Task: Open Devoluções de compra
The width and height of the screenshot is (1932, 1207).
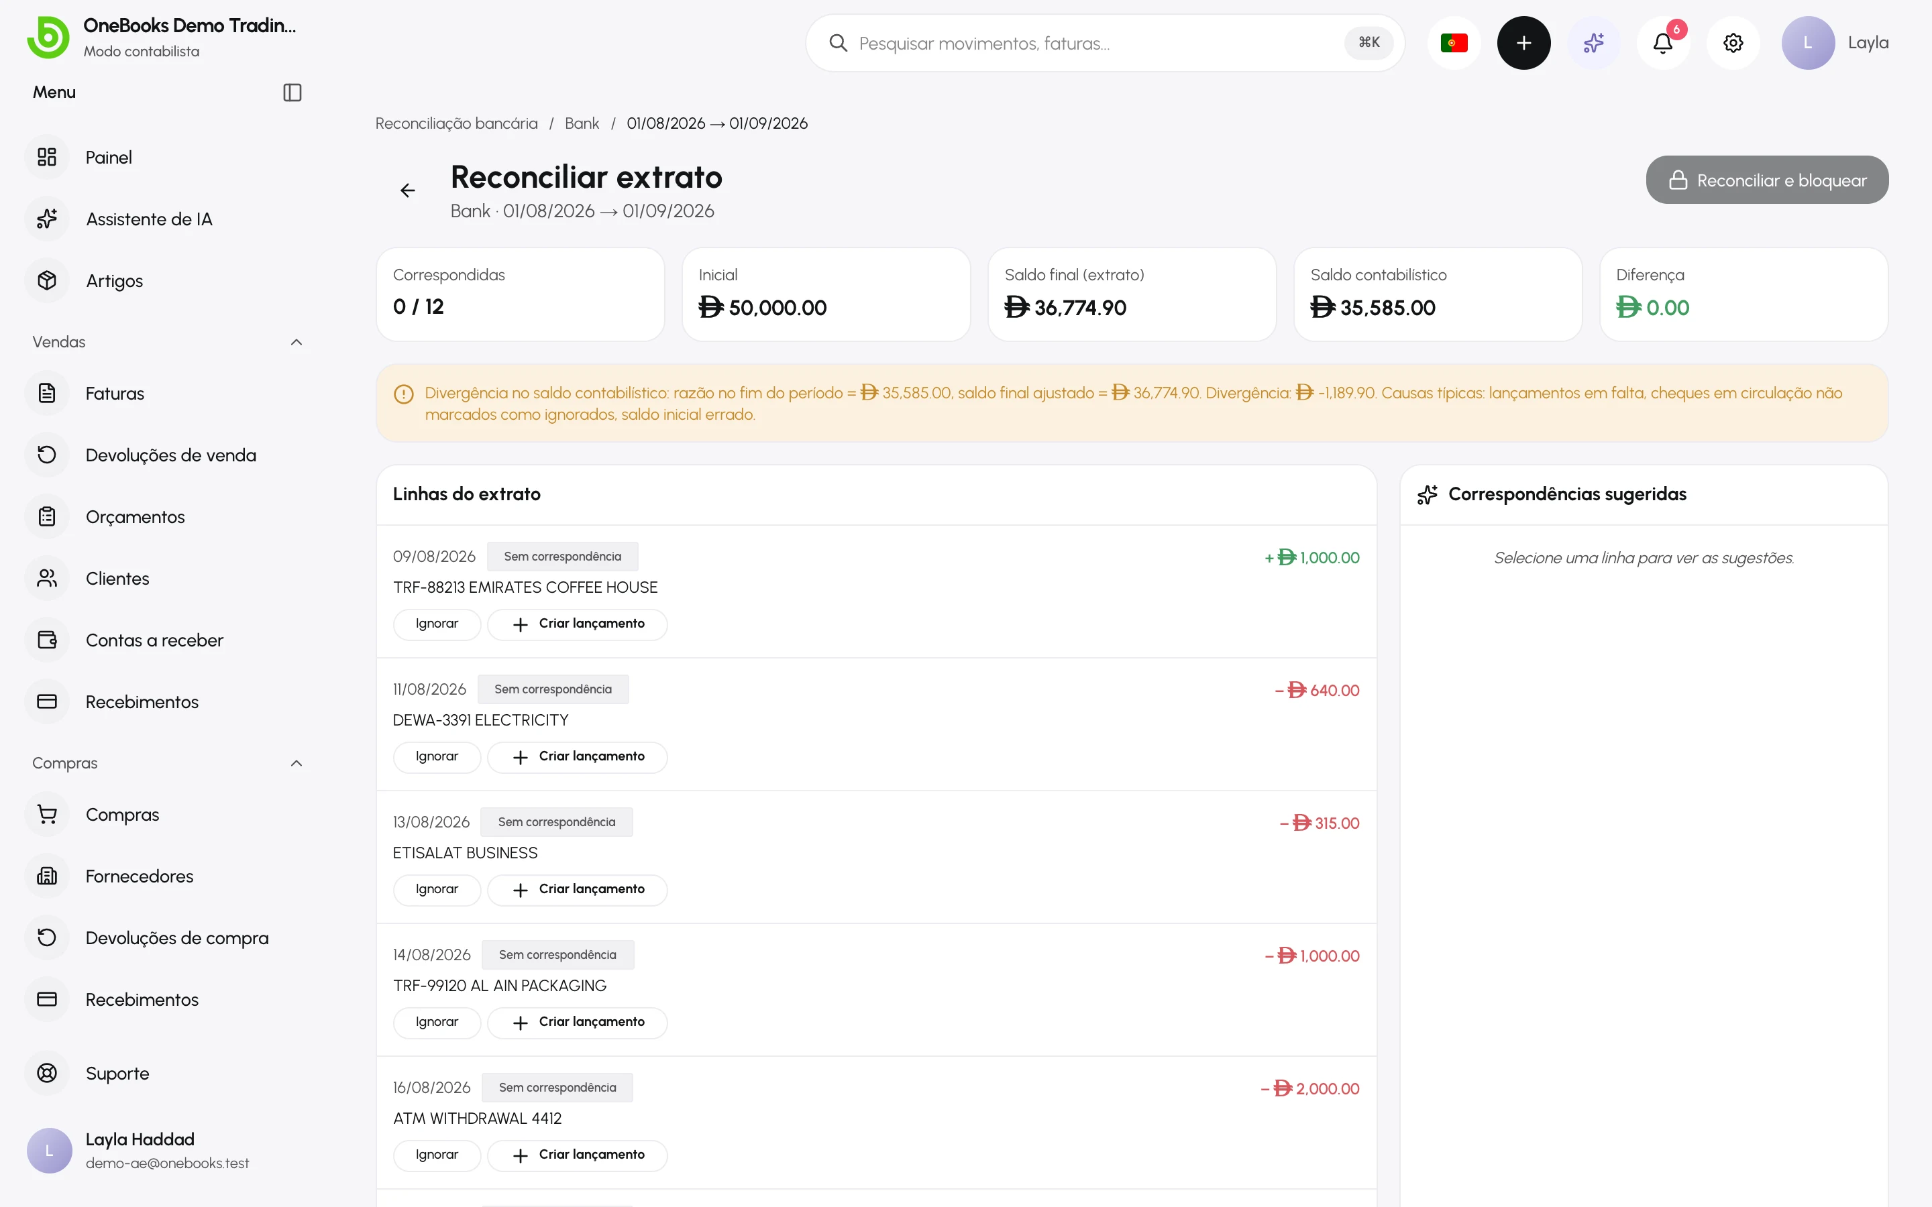Action: [176, 938]
